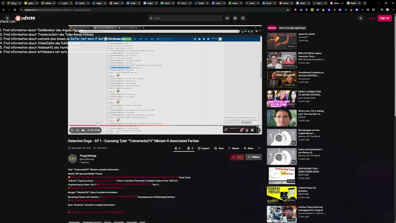This screenshot has width=396, height=223.
Task: Click the video title Detective Doge - EP 1
Action: [133, 141]
